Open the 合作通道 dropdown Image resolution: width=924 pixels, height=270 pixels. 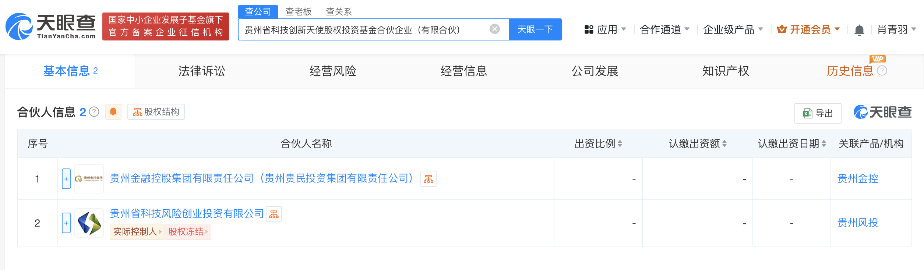pos(664,29)
